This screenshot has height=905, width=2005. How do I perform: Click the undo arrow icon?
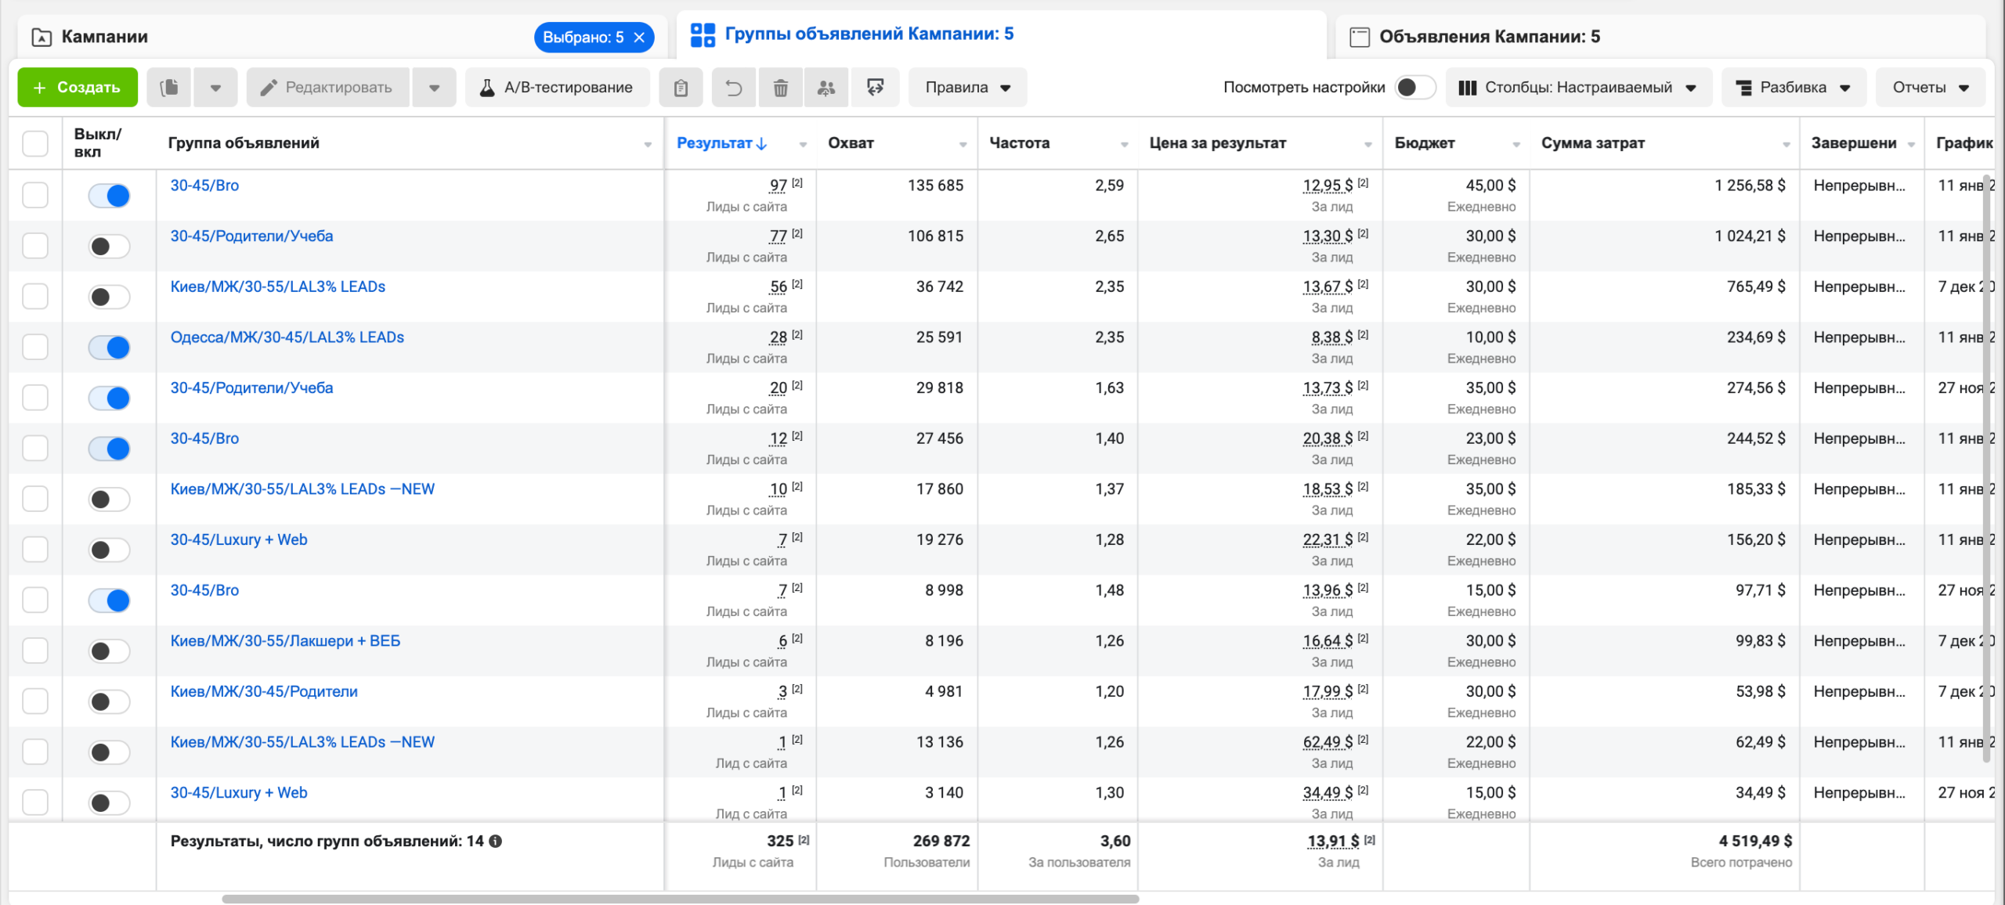point(734,88)
